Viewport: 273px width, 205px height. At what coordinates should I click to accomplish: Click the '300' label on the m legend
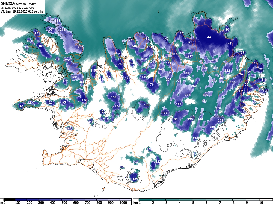pos(41,203)
